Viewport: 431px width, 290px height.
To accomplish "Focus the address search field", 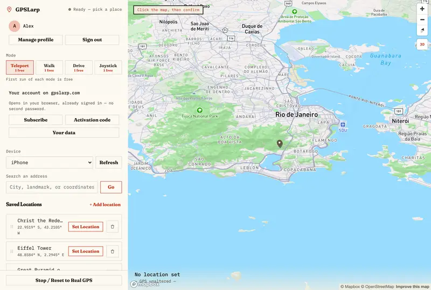I will click(x=52, y=187).
